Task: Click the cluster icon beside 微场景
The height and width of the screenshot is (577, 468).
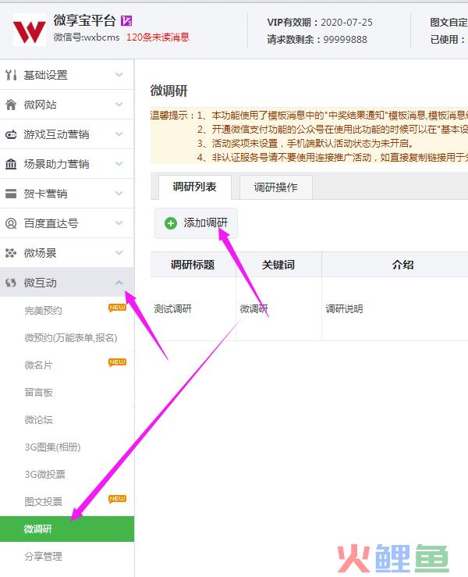Action: (11, 253)
